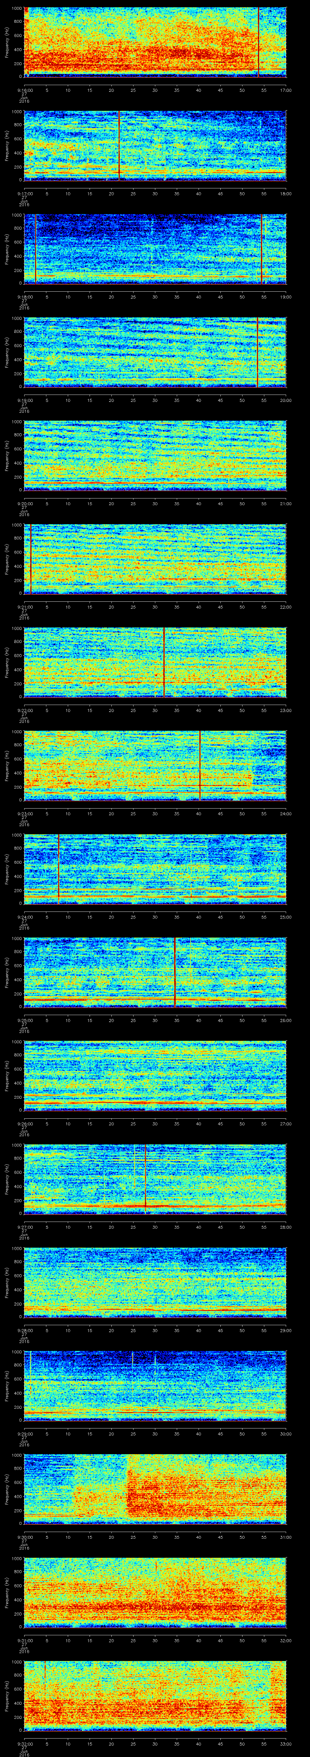The width and height of the screenshot is (310, 1757).
Task: Select the red line near 55s in the 9:18:00 spectrogram
Action: tap(262, 250)
